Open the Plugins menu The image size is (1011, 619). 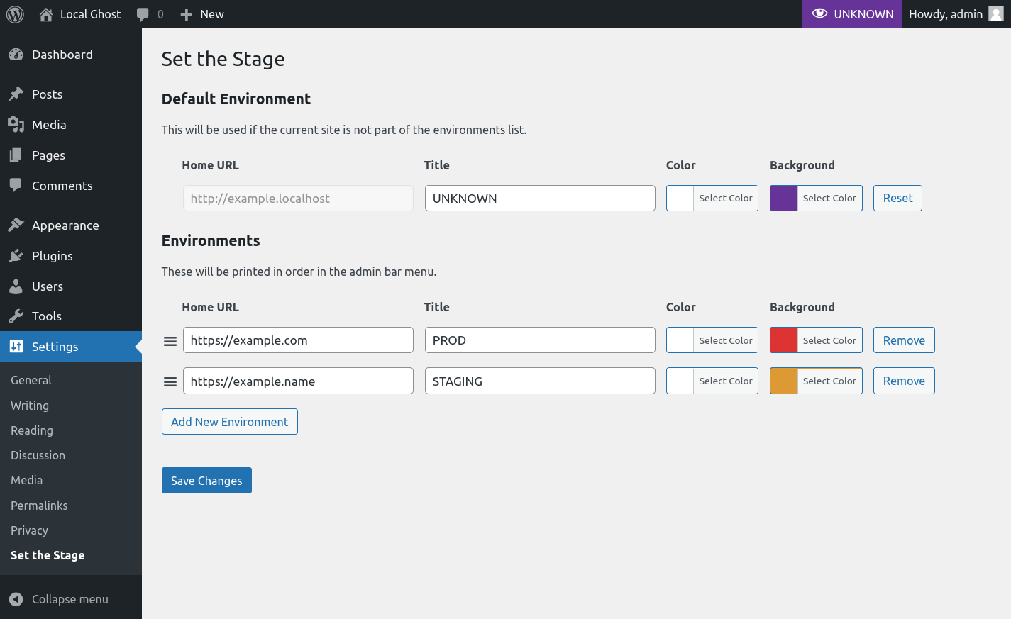52,256
